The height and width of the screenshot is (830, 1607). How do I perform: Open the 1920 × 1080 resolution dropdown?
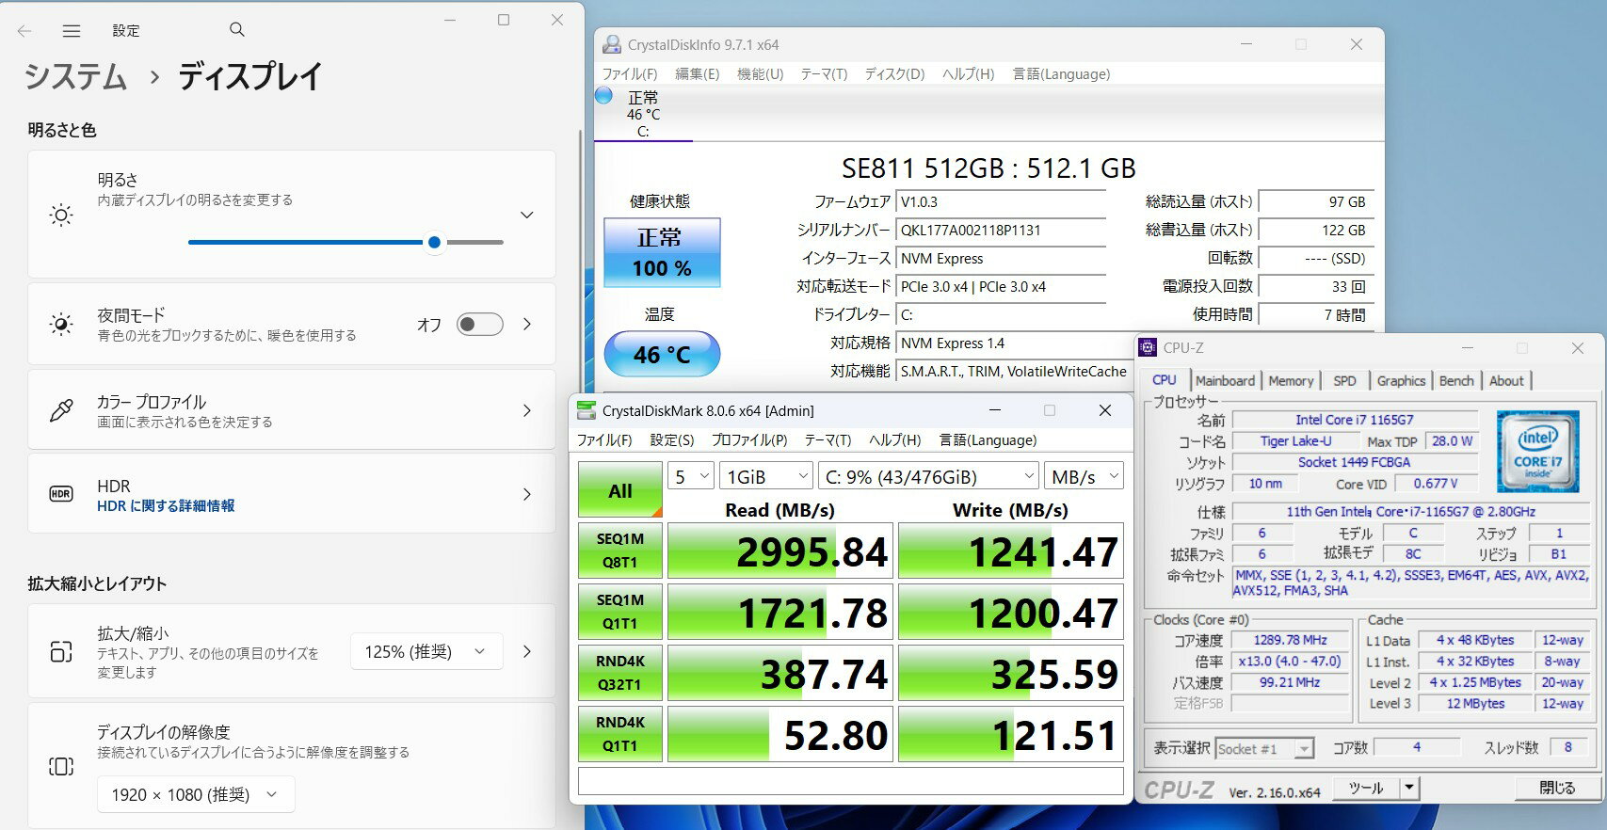pyautogui.click(x=195, y=794)
